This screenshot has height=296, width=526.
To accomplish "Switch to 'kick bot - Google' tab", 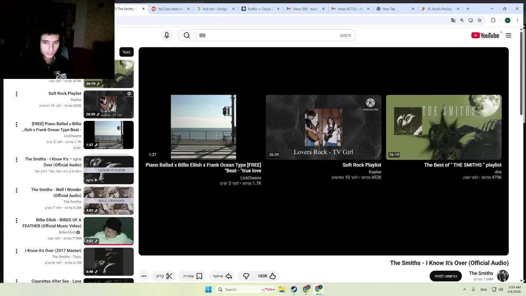I will 215,9.
